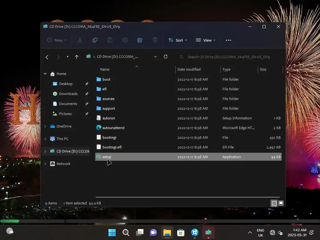Screen dimensions: 320x240
Task: Open the Sort dropdown menu
Action: click(x=178, y=40)
